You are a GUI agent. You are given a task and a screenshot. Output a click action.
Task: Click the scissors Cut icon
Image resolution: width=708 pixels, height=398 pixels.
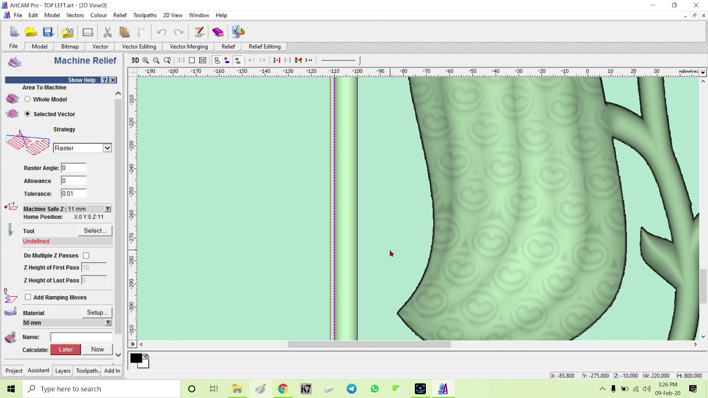[x=108, y=32]
